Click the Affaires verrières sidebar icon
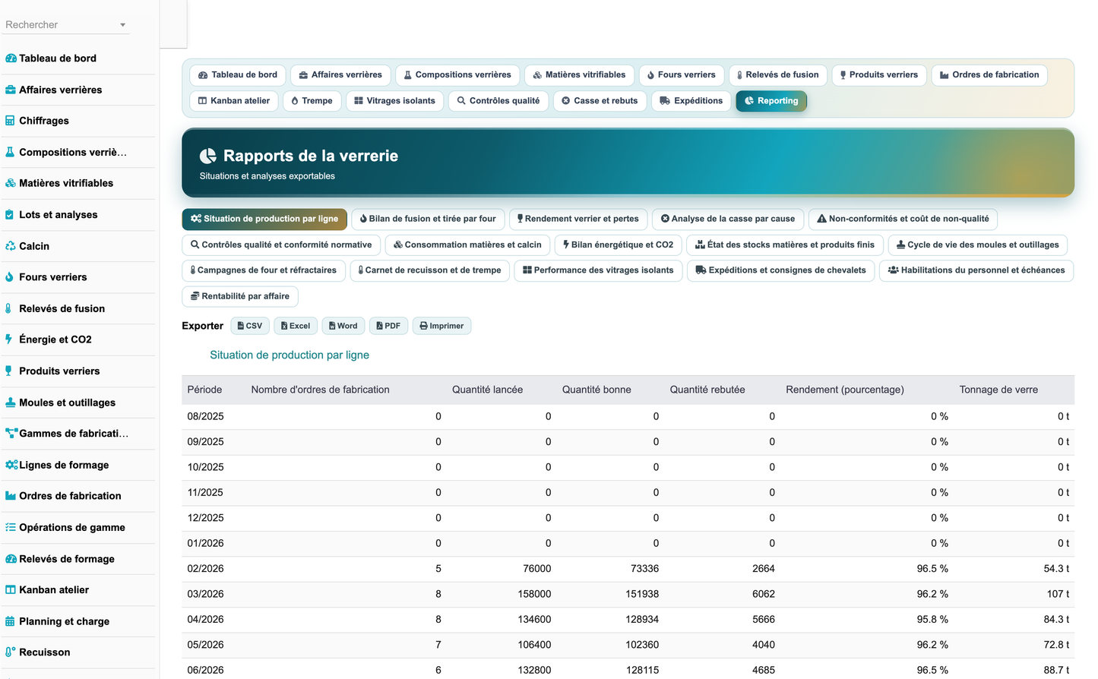 tap(11, 90)
